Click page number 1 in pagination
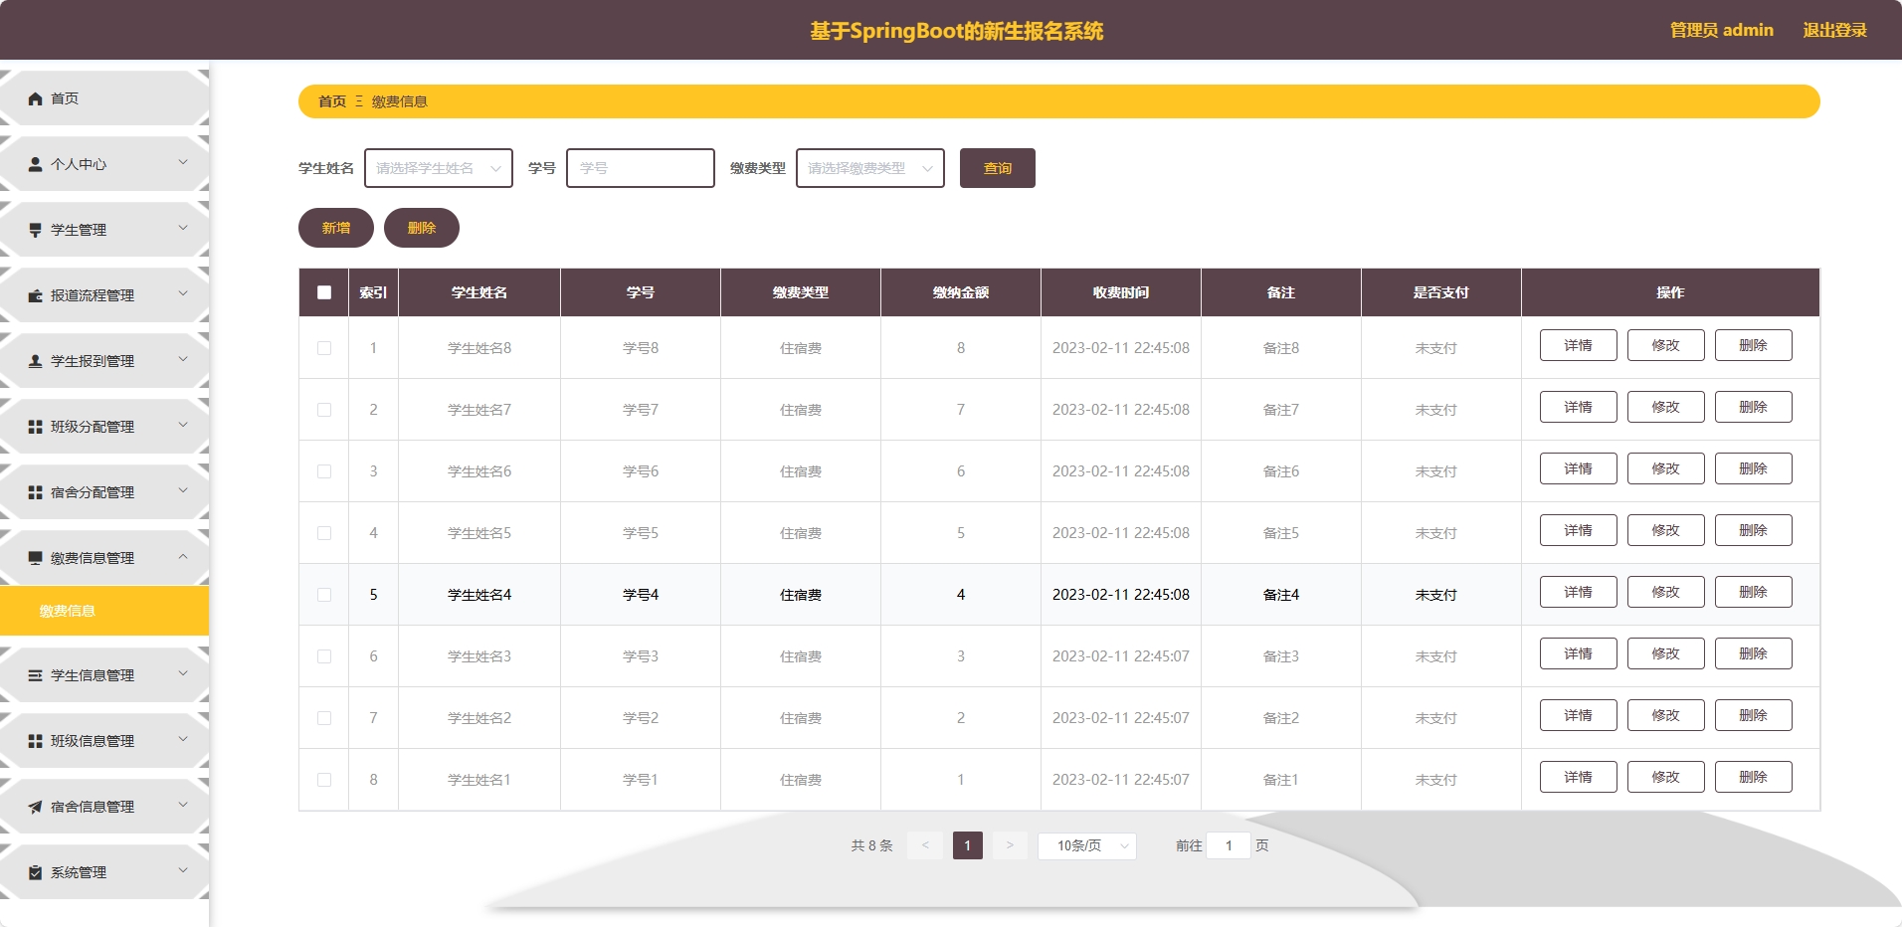 tap(968, 845)
